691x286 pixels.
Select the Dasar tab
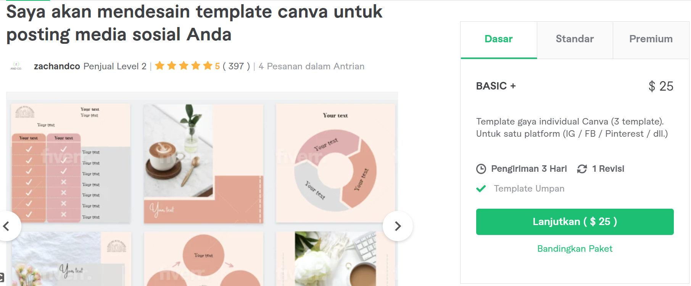[x=498, y=39]
